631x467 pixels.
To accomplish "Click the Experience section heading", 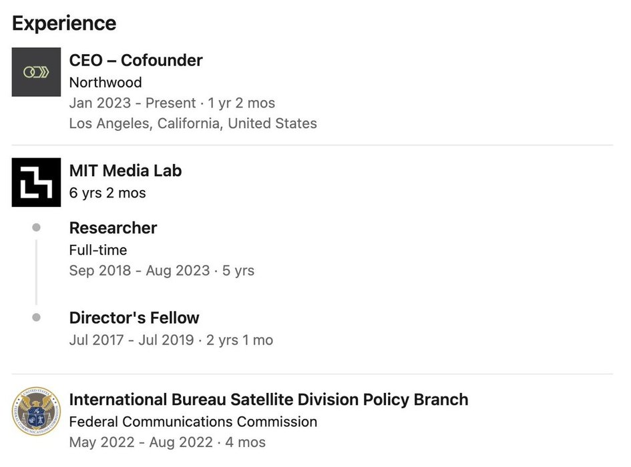I will (x=64, y=23).
